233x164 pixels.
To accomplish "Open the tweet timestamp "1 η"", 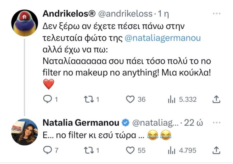I will [x=163, y=14].
